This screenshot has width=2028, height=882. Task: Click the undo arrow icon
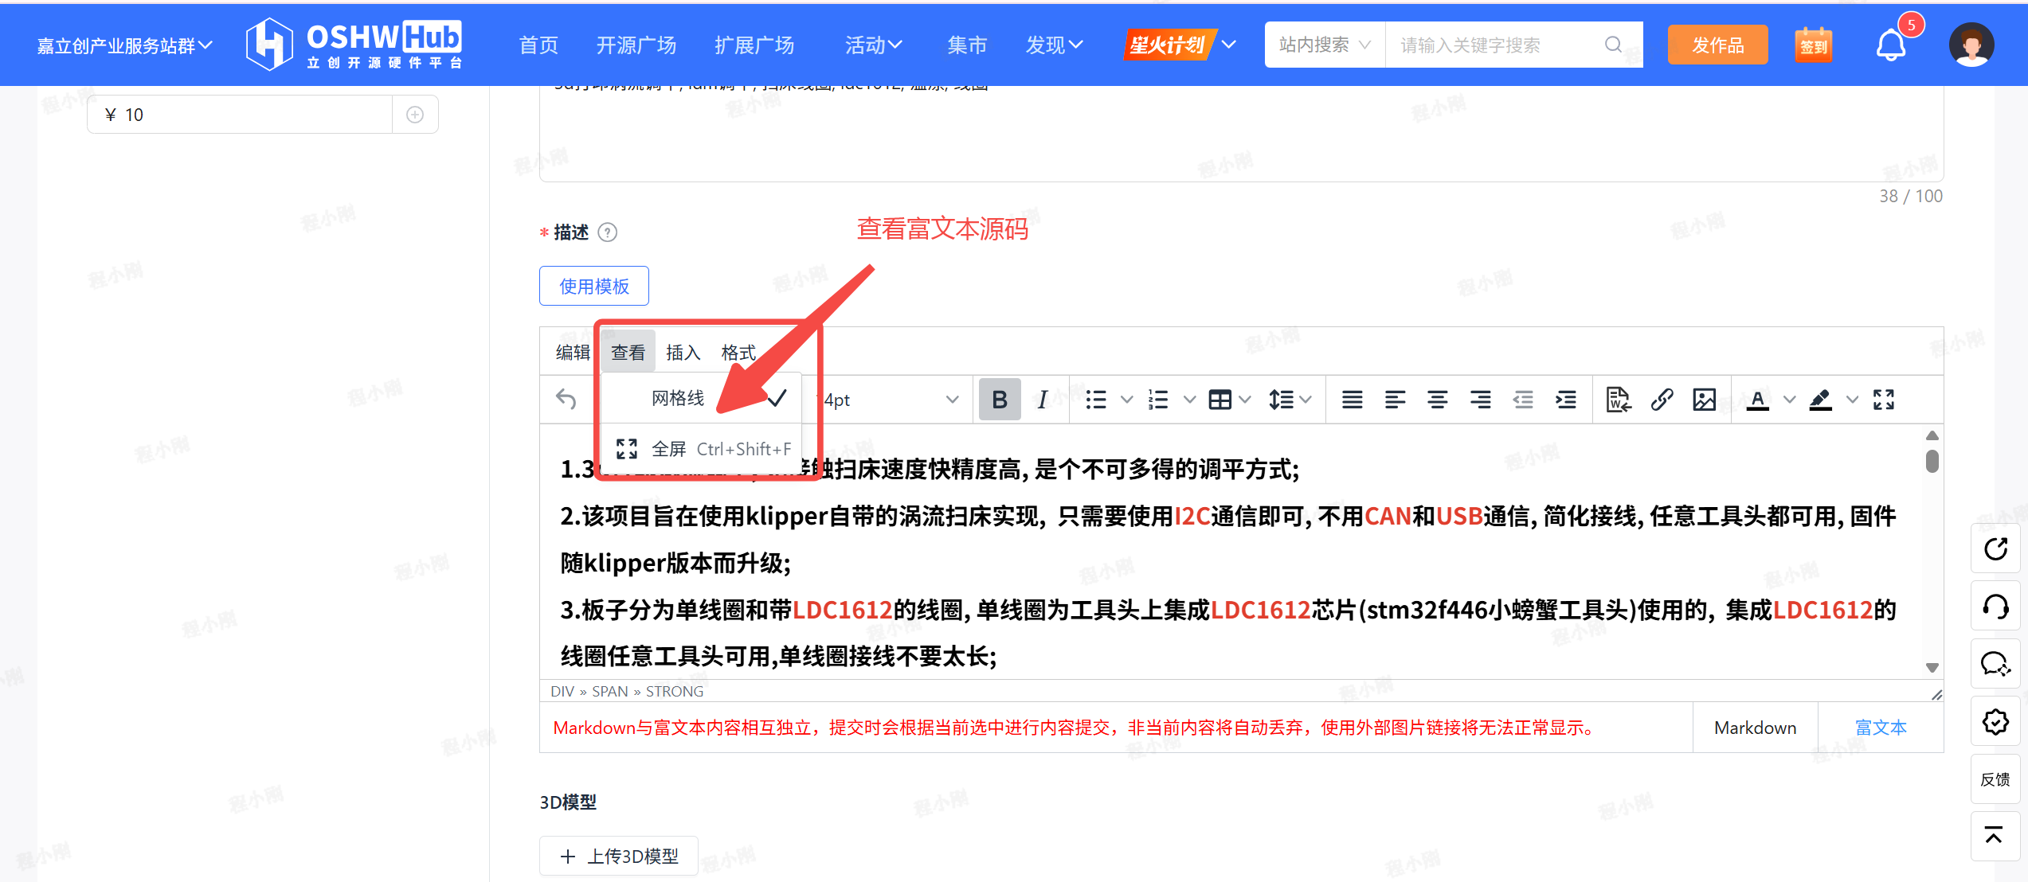click(566, 399)
